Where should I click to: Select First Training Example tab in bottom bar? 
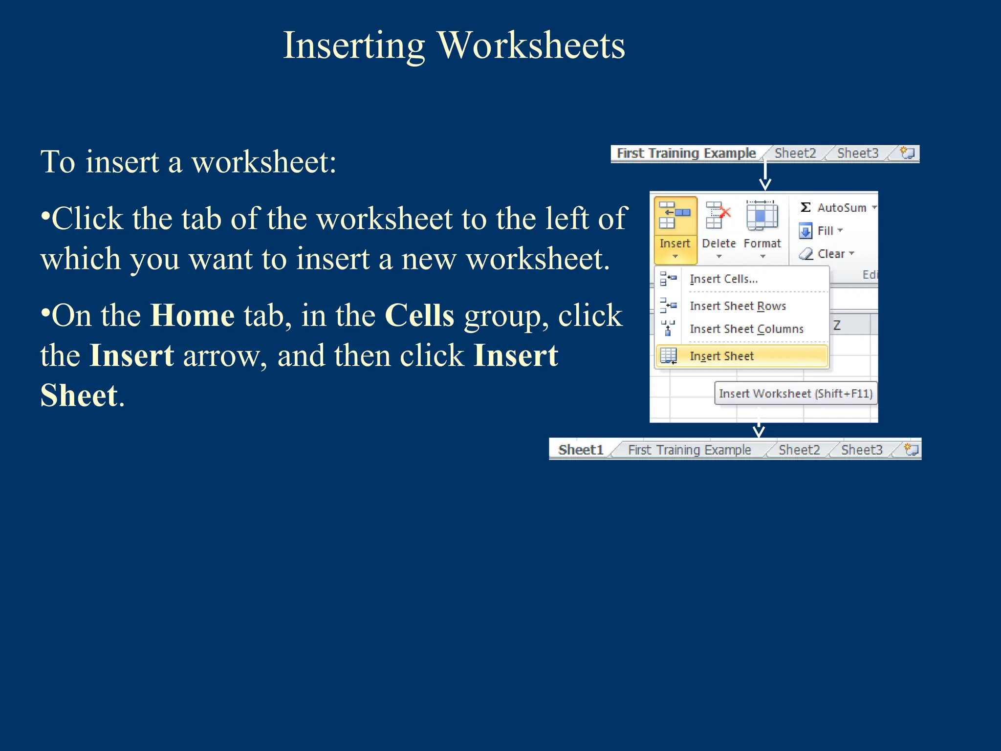click(x=689, y=449)
